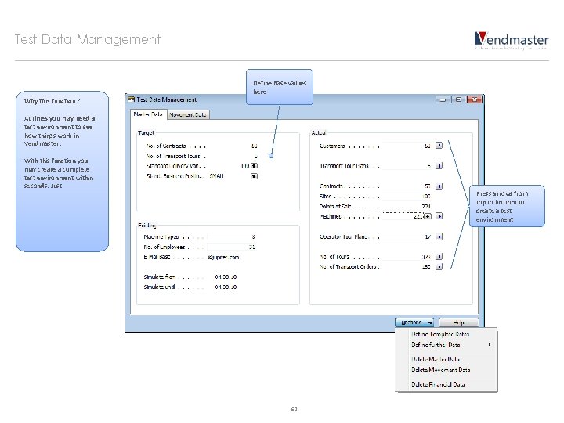Click the Vendmaster logo
The height and width of the screenshot is (423, 564).
point(511,40)
